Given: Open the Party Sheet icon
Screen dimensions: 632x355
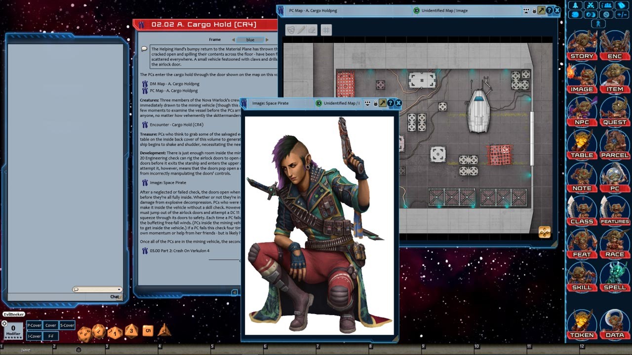Looking at the screenshot, I should [x=606, y=5].
